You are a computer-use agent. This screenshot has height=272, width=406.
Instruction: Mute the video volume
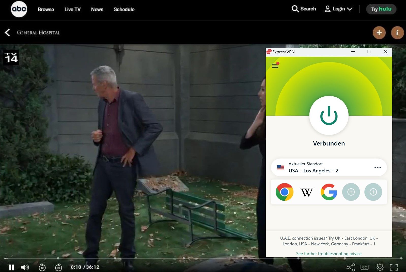coord(25,267)
